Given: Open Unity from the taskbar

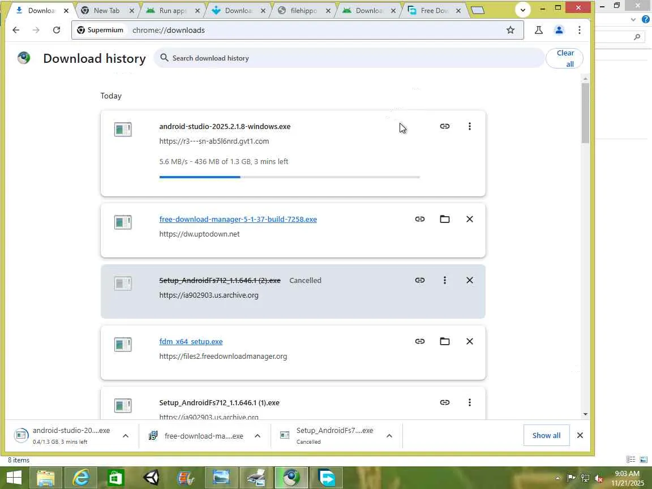Looking at the screenshot, I should (151, 477).
